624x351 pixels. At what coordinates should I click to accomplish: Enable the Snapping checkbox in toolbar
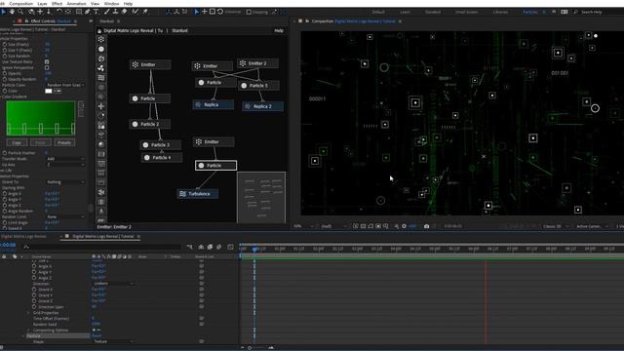(249, 12)
